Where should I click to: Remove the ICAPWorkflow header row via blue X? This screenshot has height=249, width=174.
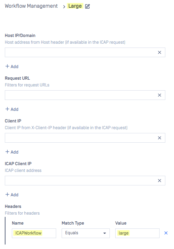click(166, 233)
